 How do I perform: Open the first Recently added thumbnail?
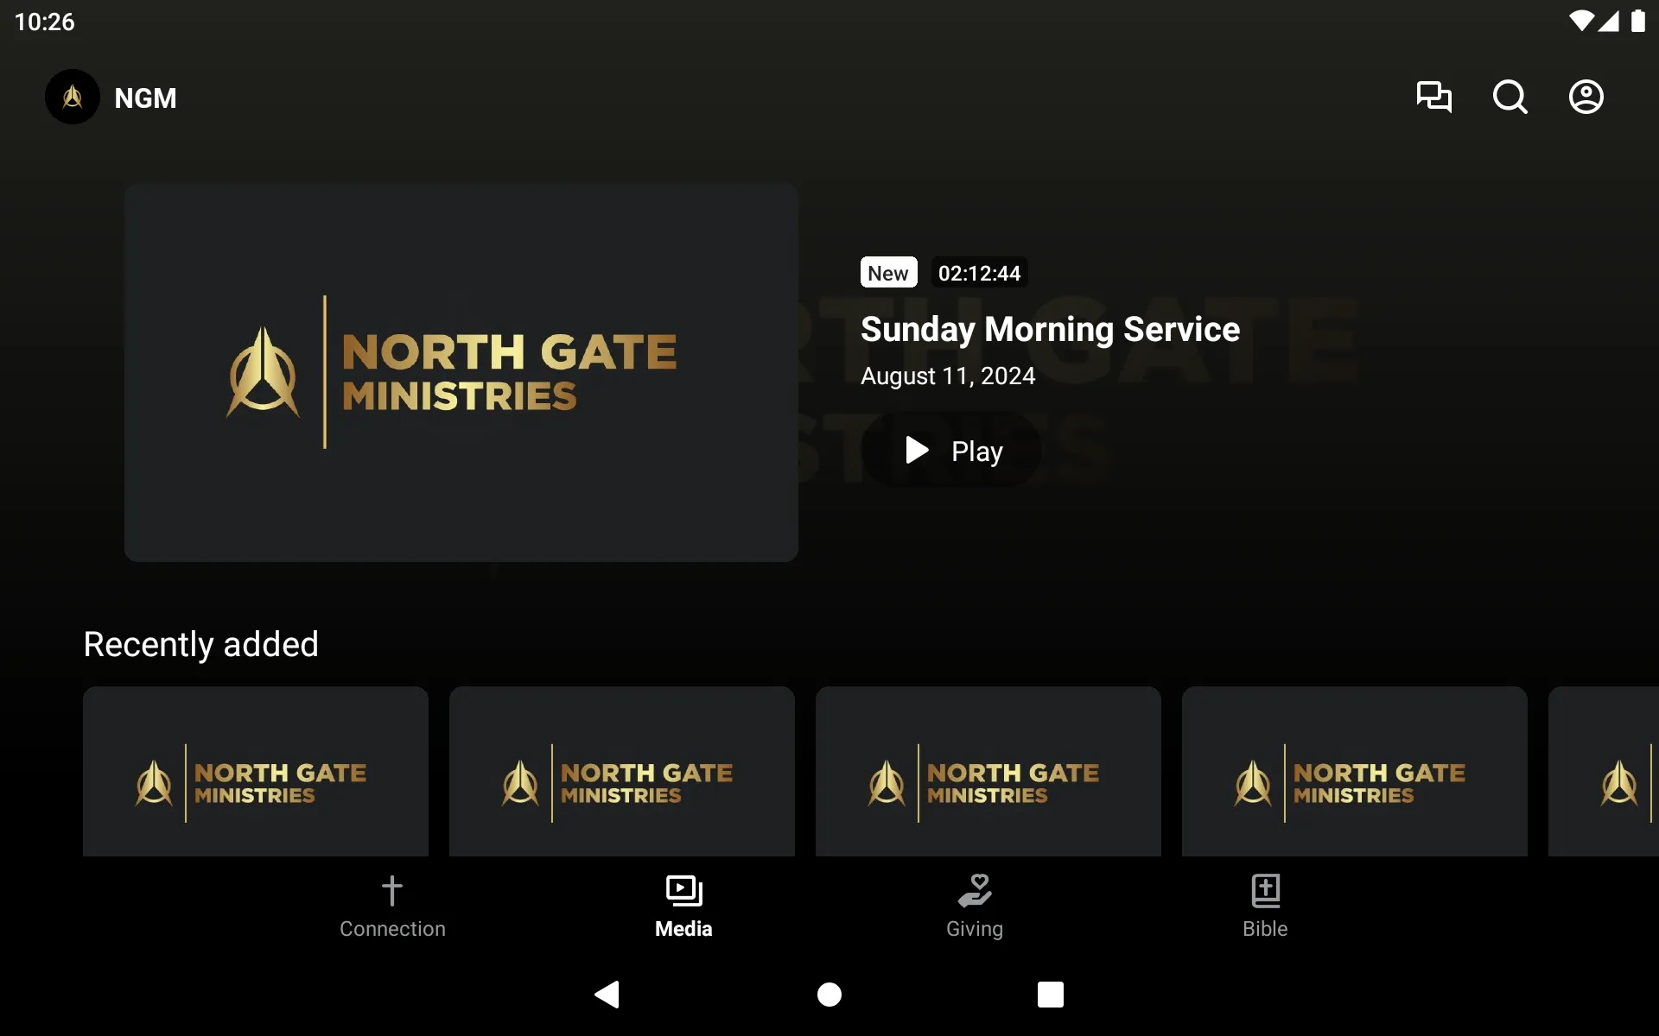click(256, 772)
